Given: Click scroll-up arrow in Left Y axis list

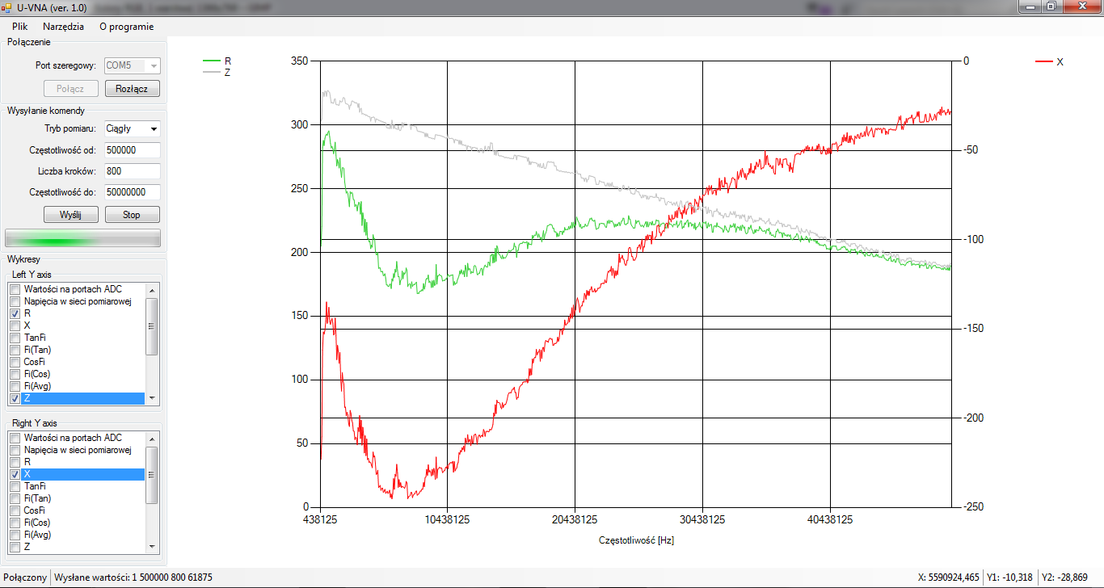Looking at the screenshot, I should (x=151, y=289).
